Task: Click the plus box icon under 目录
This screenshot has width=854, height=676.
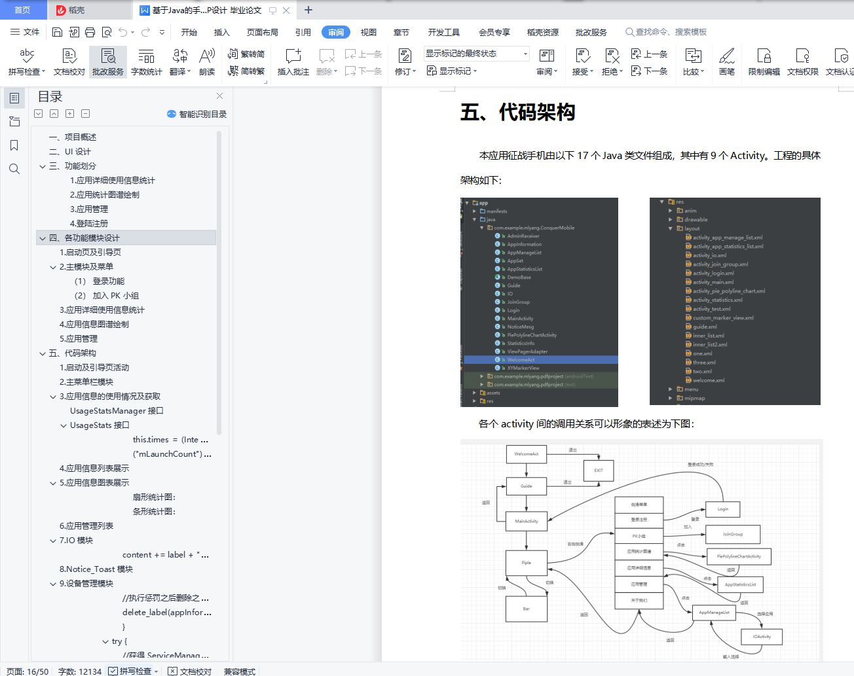Action: coord(69,114)
